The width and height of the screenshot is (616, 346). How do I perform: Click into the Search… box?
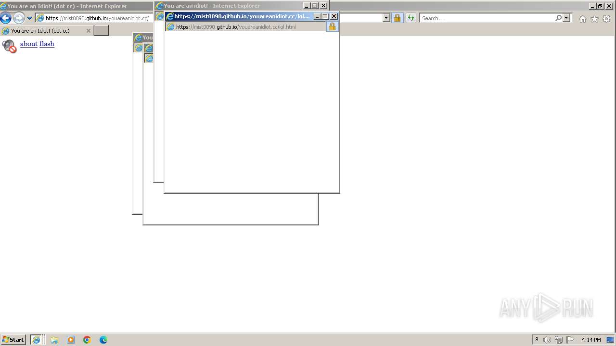(x=486, y=18)
